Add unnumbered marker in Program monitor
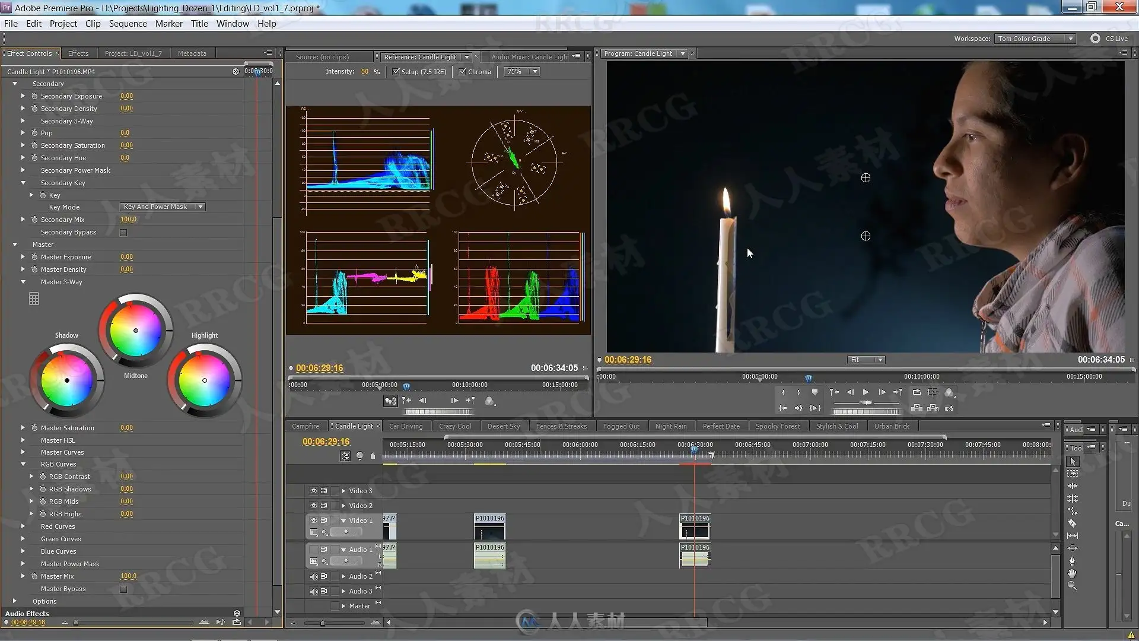Screen dimensions: 1139x641 click(815, 392)
